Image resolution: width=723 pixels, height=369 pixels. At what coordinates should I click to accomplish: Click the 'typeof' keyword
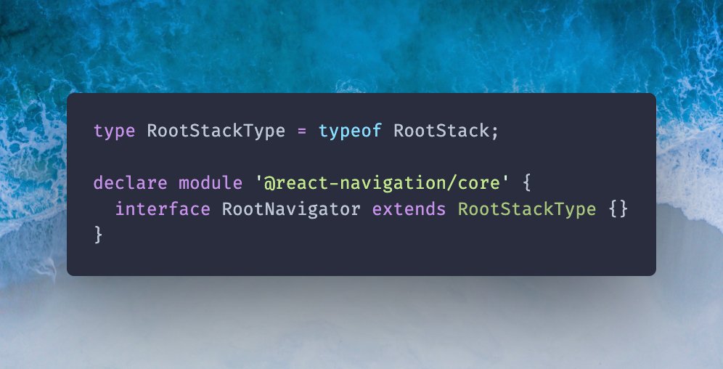pyautogui.click(x=350, y=131)
